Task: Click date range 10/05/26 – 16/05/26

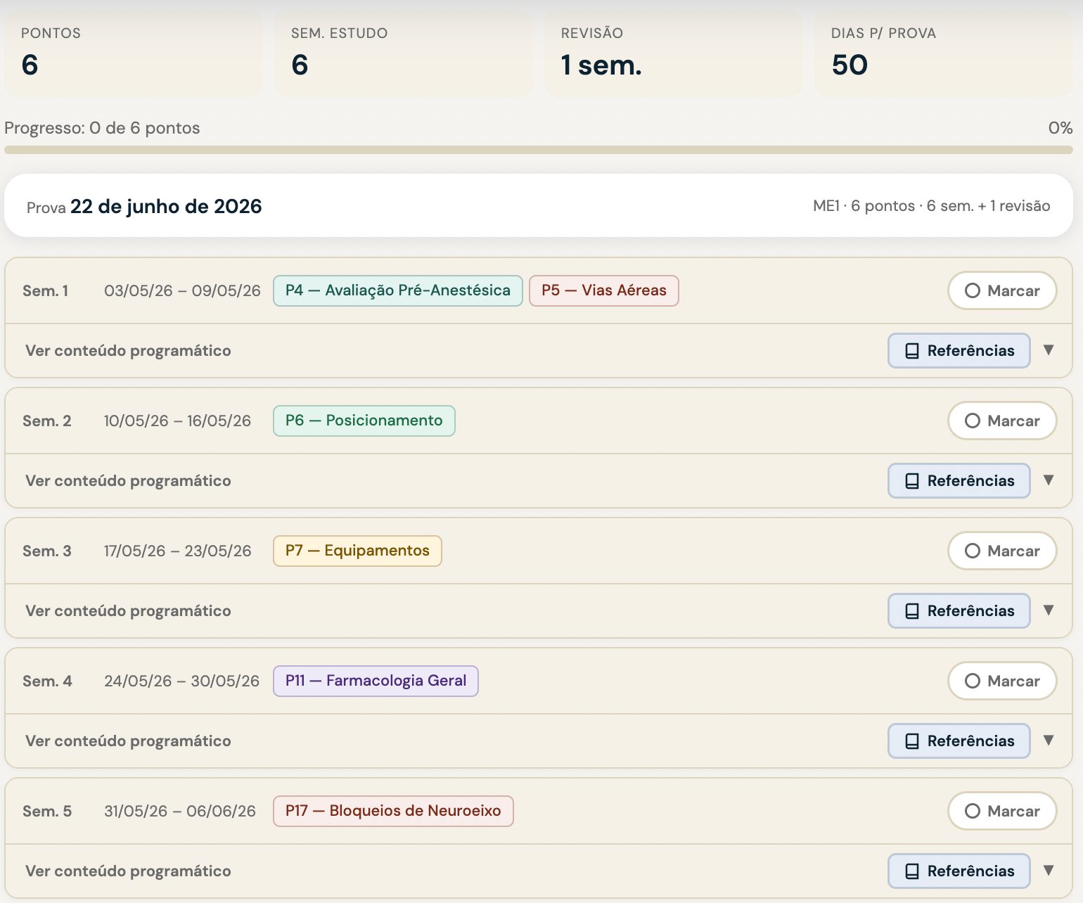Action: tap(177, 421)
